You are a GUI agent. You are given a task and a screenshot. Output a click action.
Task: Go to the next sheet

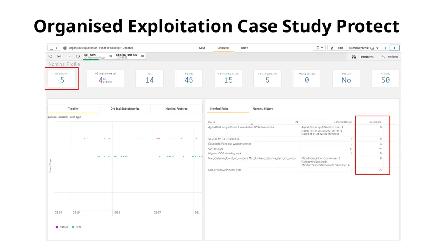point(394,48)
